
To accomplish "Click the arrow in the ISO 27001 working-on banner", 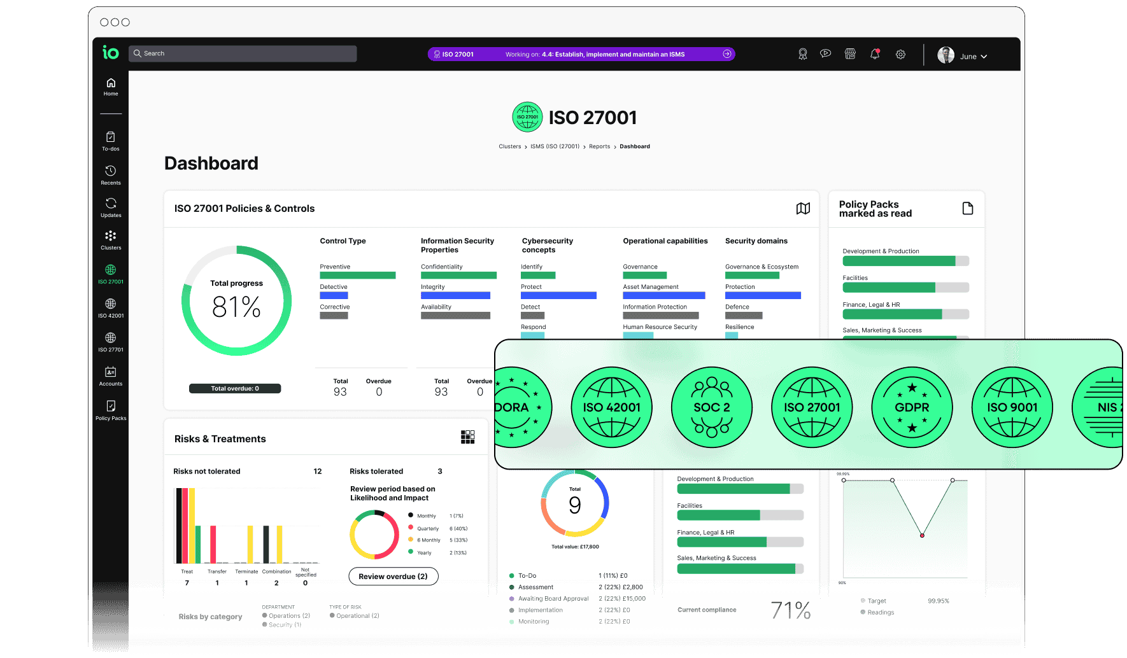I will pyautogui.click(x=727, y=54).
